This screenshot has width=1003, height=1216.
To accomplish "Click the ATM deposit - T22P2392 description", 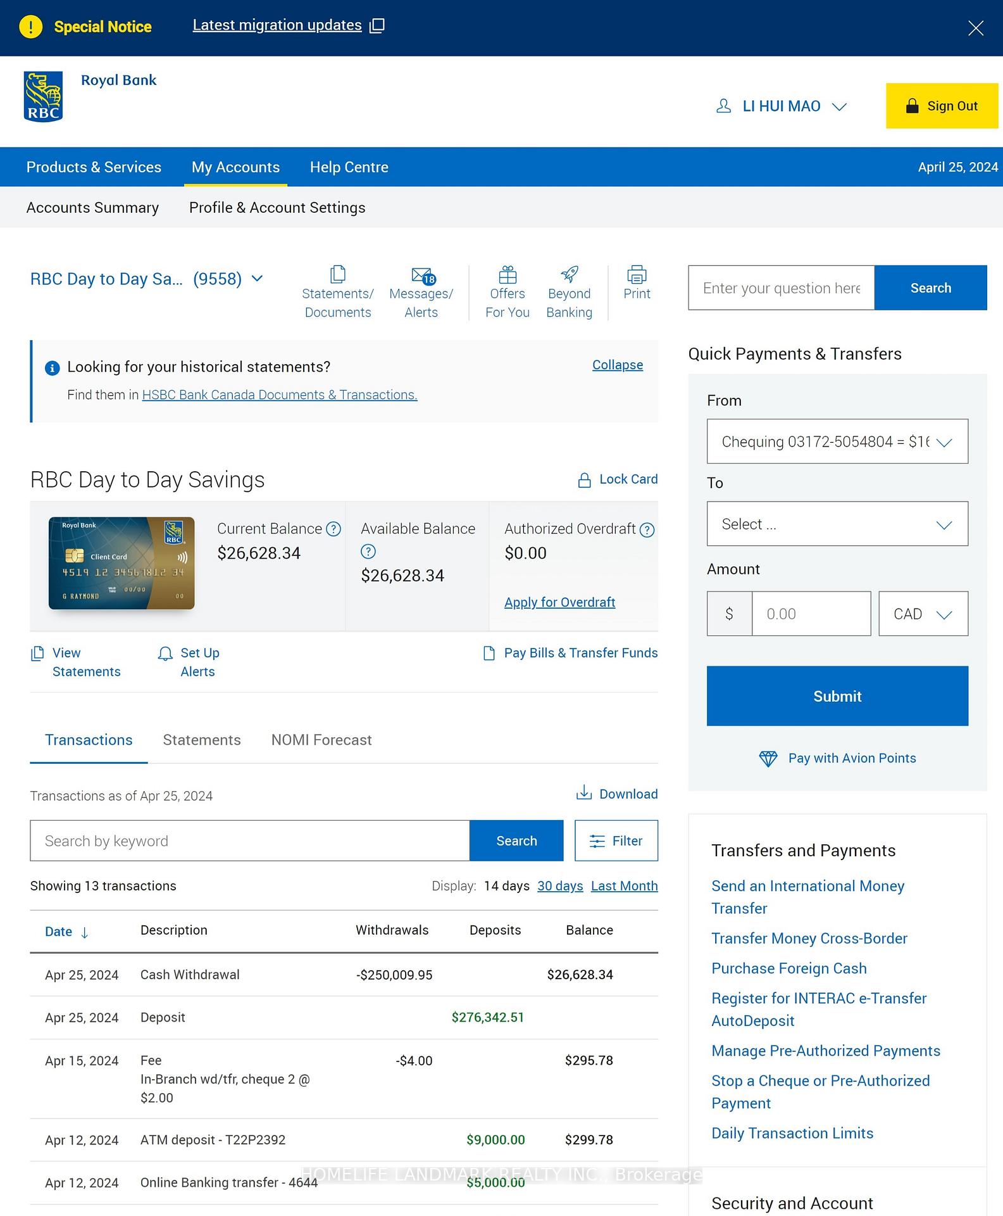I will 213,1140.
